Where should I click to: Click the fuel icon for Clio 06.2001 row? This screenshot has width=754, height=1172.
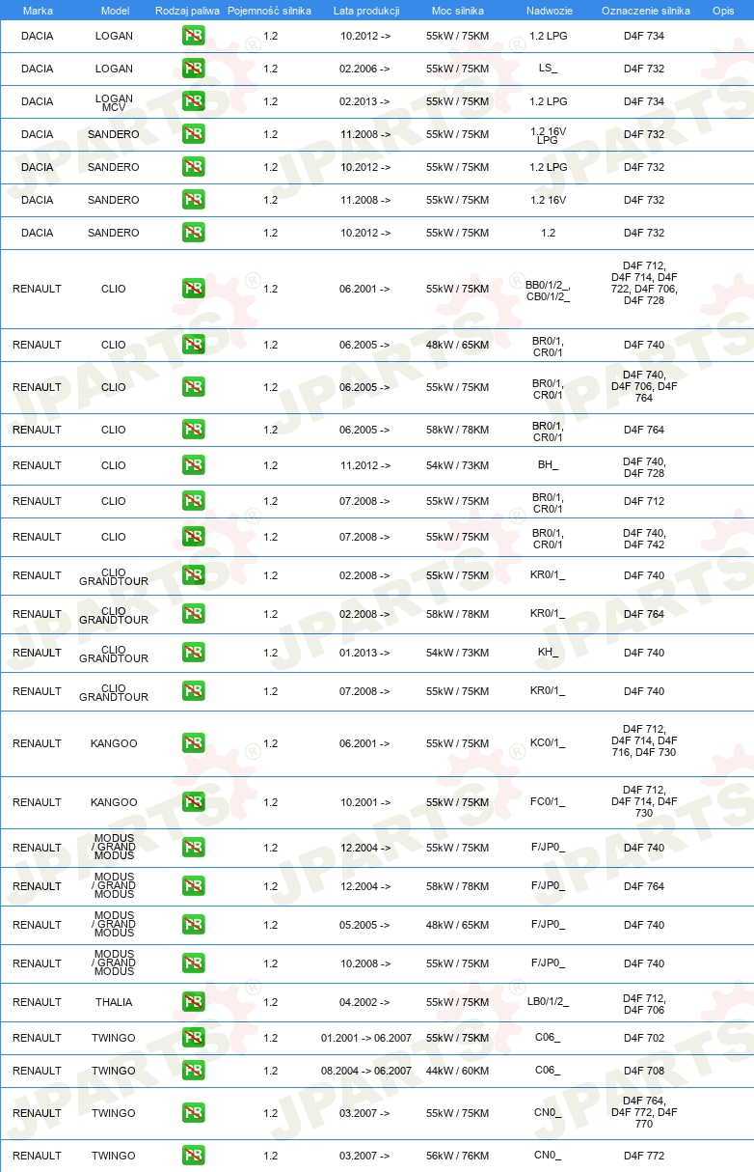193,289
